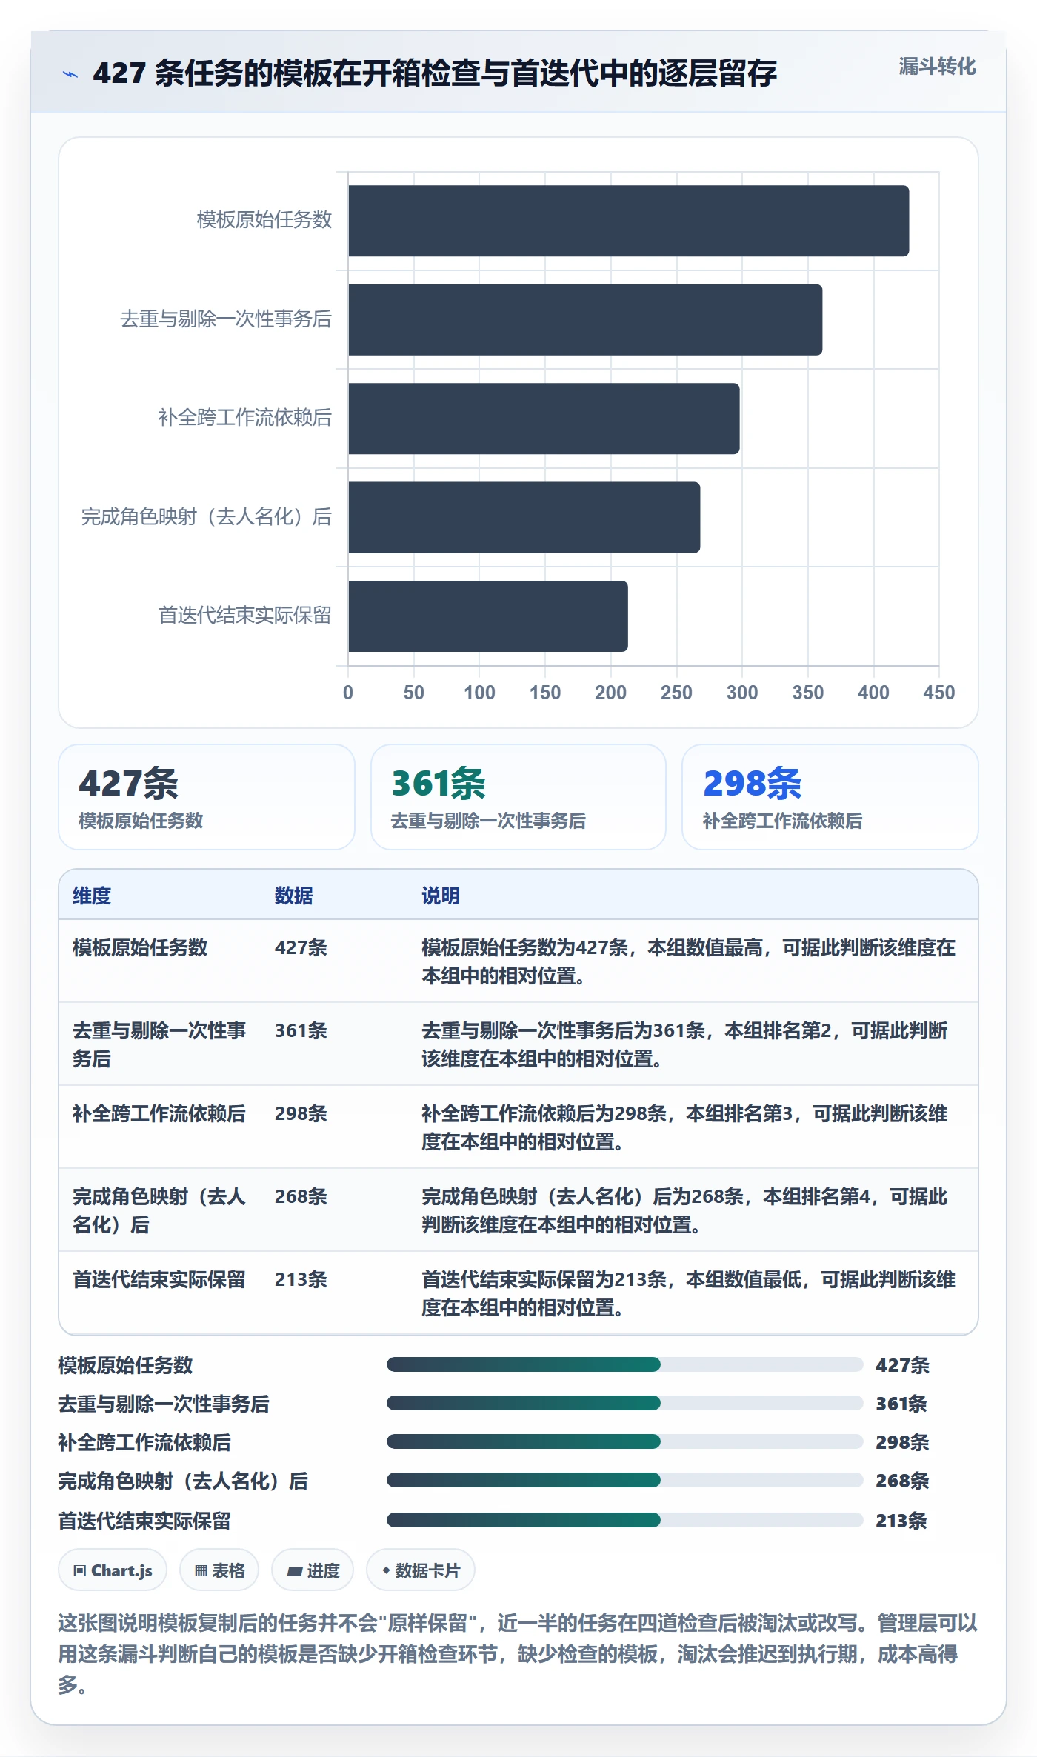Click the 首迭代结束实际保留 chart bar
1037x1757 pixels.
pyautogui.click(x=488, y=616)
